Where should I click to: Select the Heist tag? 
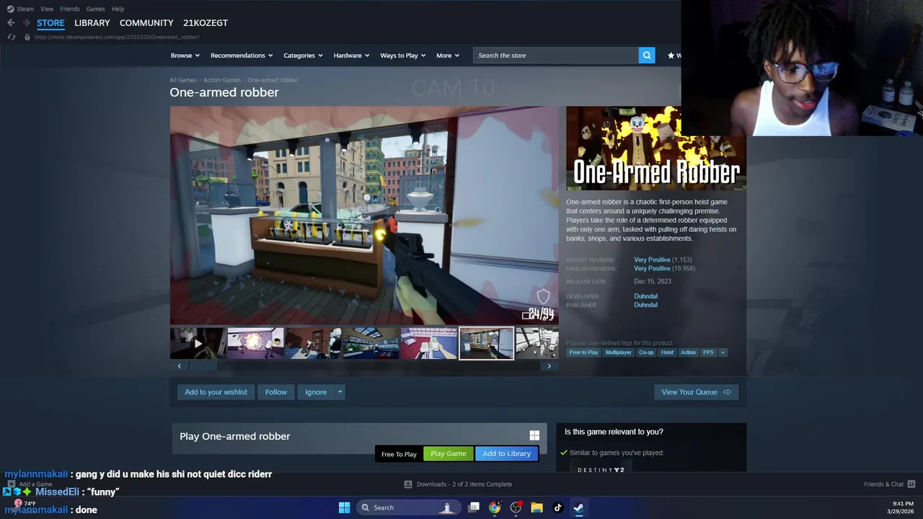(667, 352)
